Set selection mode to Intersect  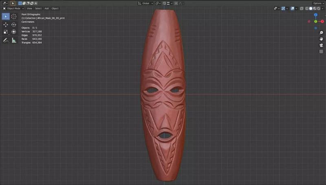pyautogui.click(x=36, y=3)
